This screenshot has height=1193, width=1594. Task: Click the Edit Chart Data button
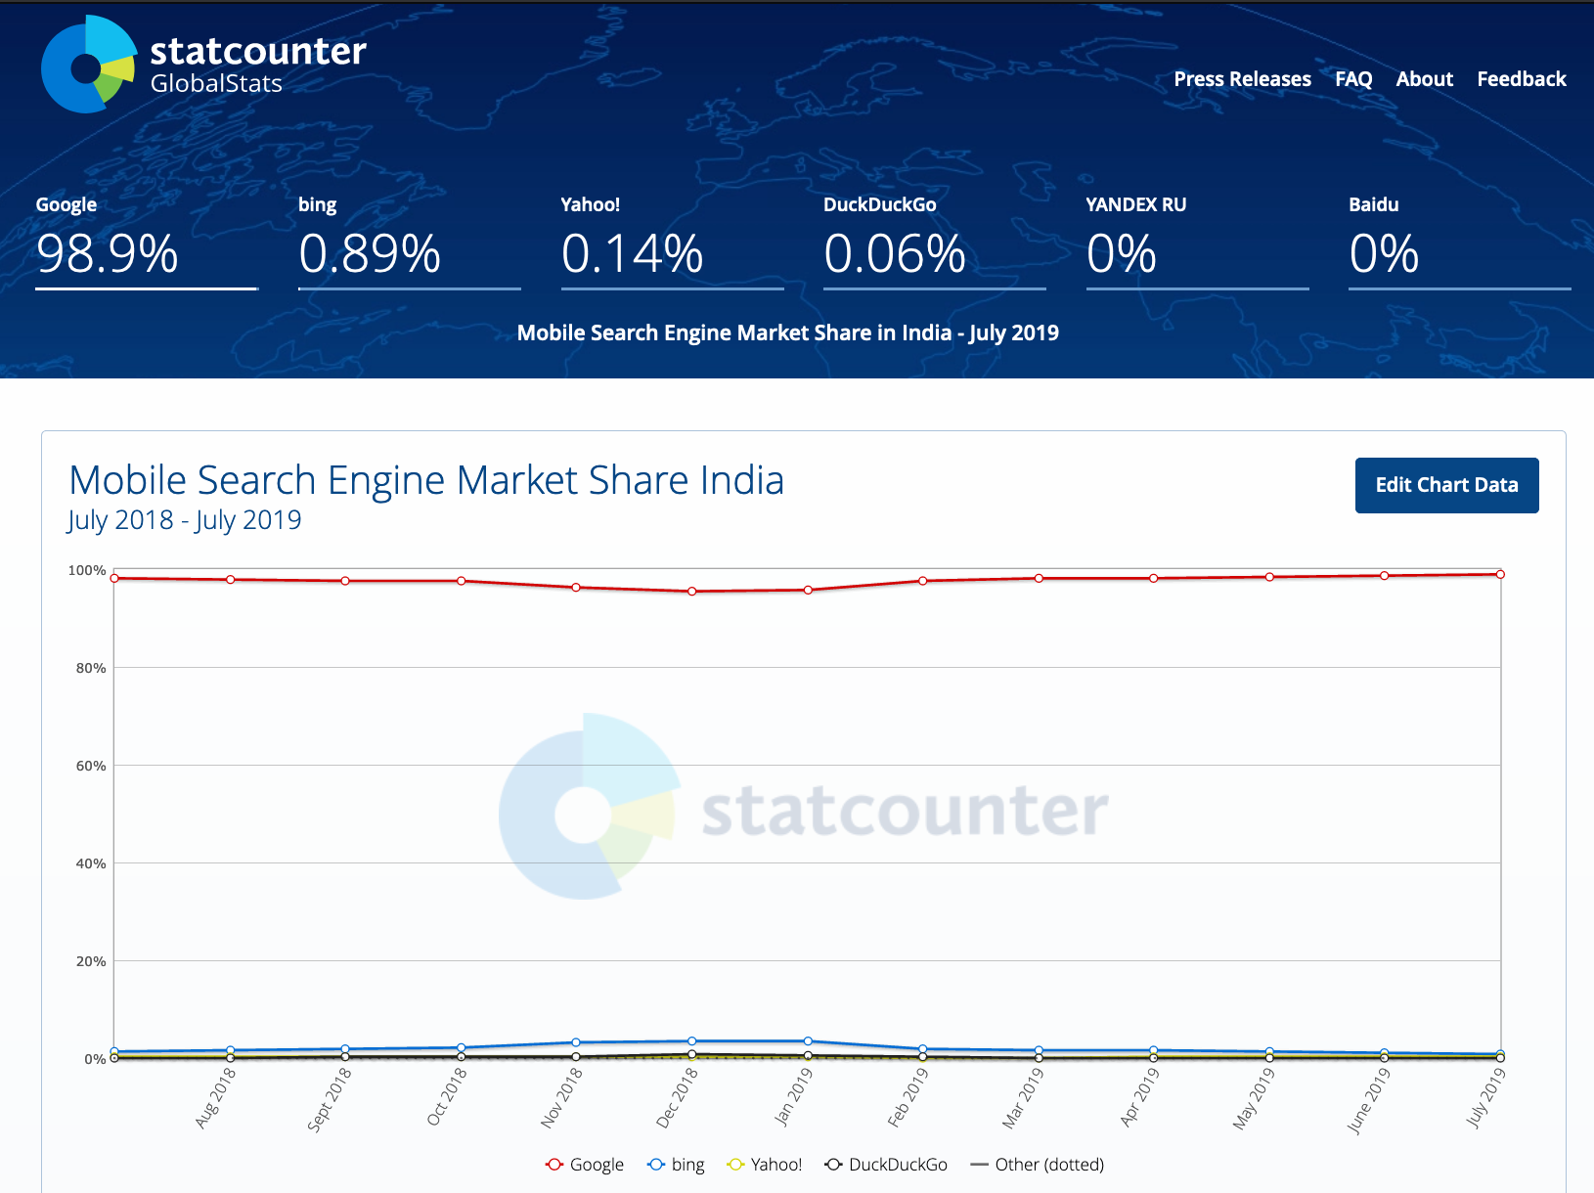[1446, 485]
